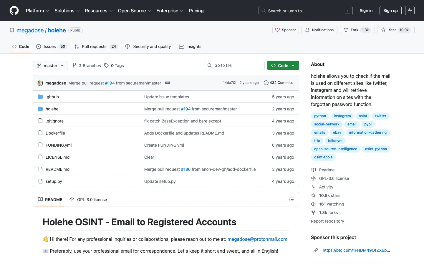
Task: Click the Sign up button
Action: pos(390,11)
